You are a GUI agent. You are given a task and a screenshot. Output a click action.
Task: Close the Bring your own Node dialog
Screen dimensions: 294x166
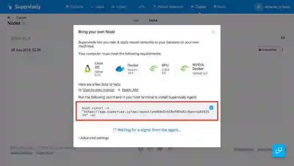(x=213, y=32)
